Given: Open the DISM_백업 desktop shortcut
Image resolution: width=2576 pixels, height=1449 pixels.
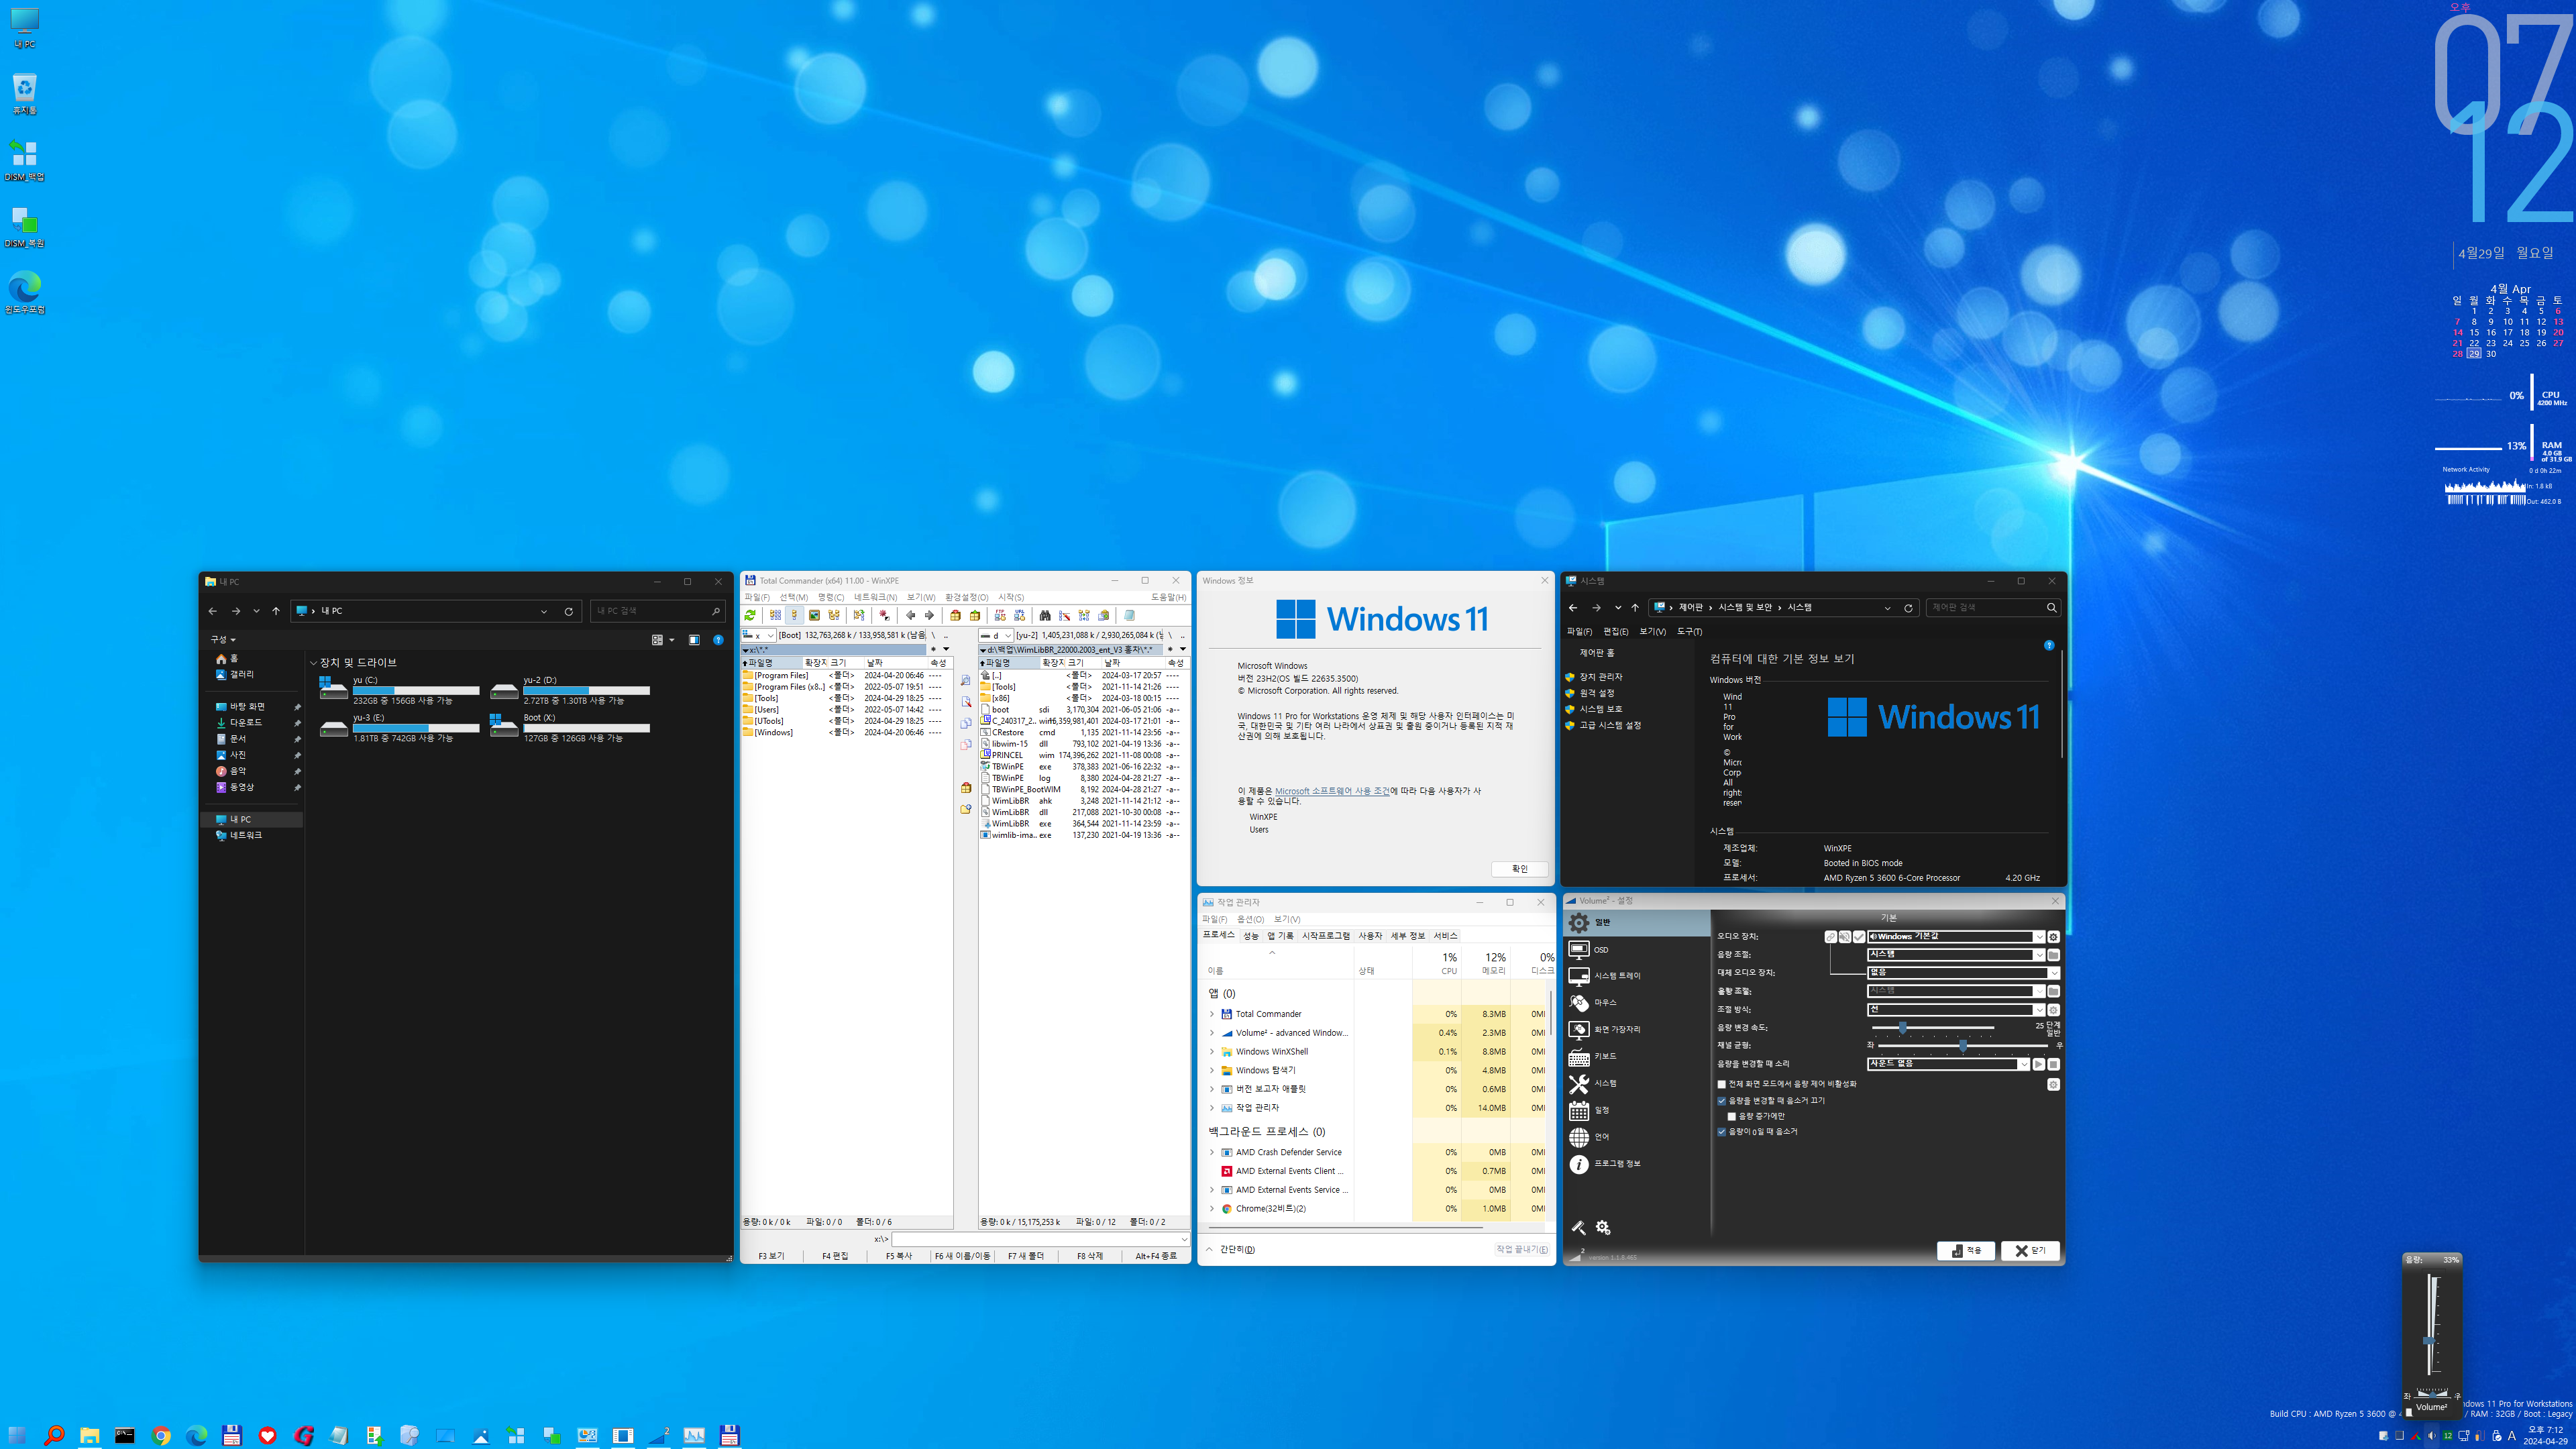Looking at the screenshot, I should [24, 160].
